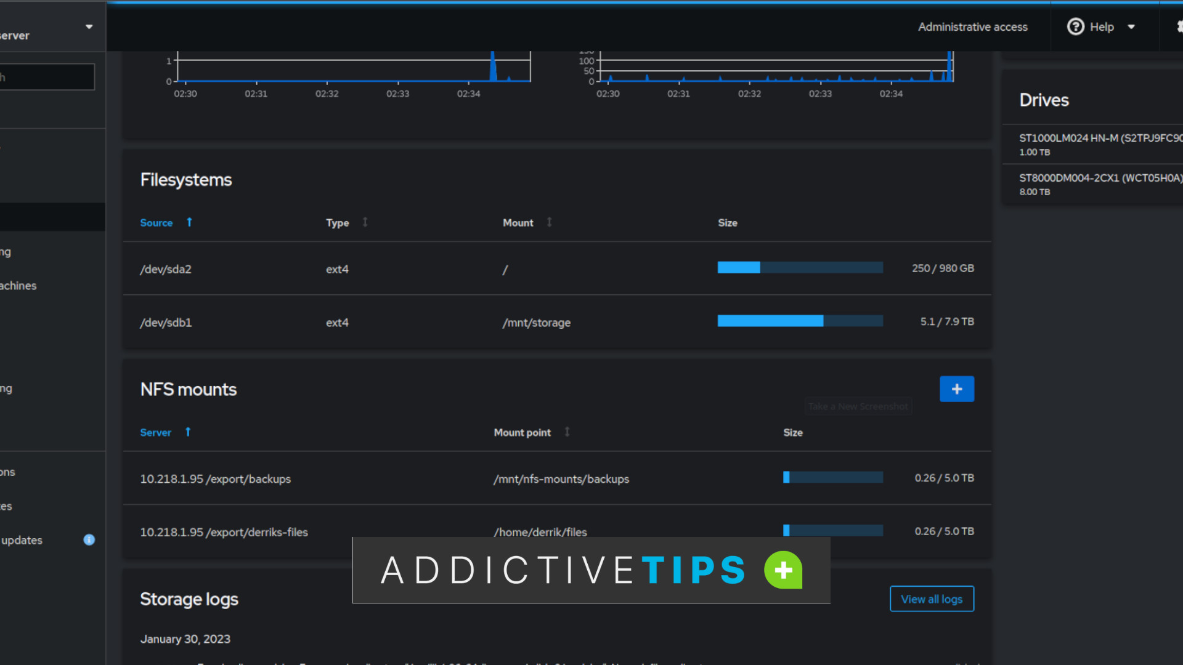
Task: Click the sort arrow beside Type column
Action: [x=365, y=222]
